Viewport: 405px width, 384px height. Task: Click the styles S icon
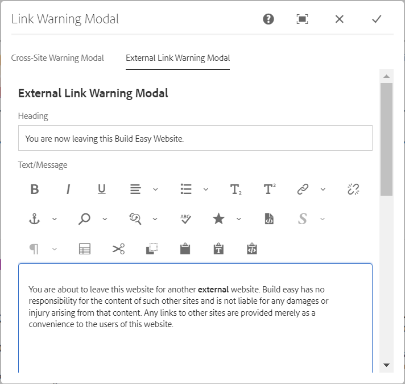[x=303, y=219]
